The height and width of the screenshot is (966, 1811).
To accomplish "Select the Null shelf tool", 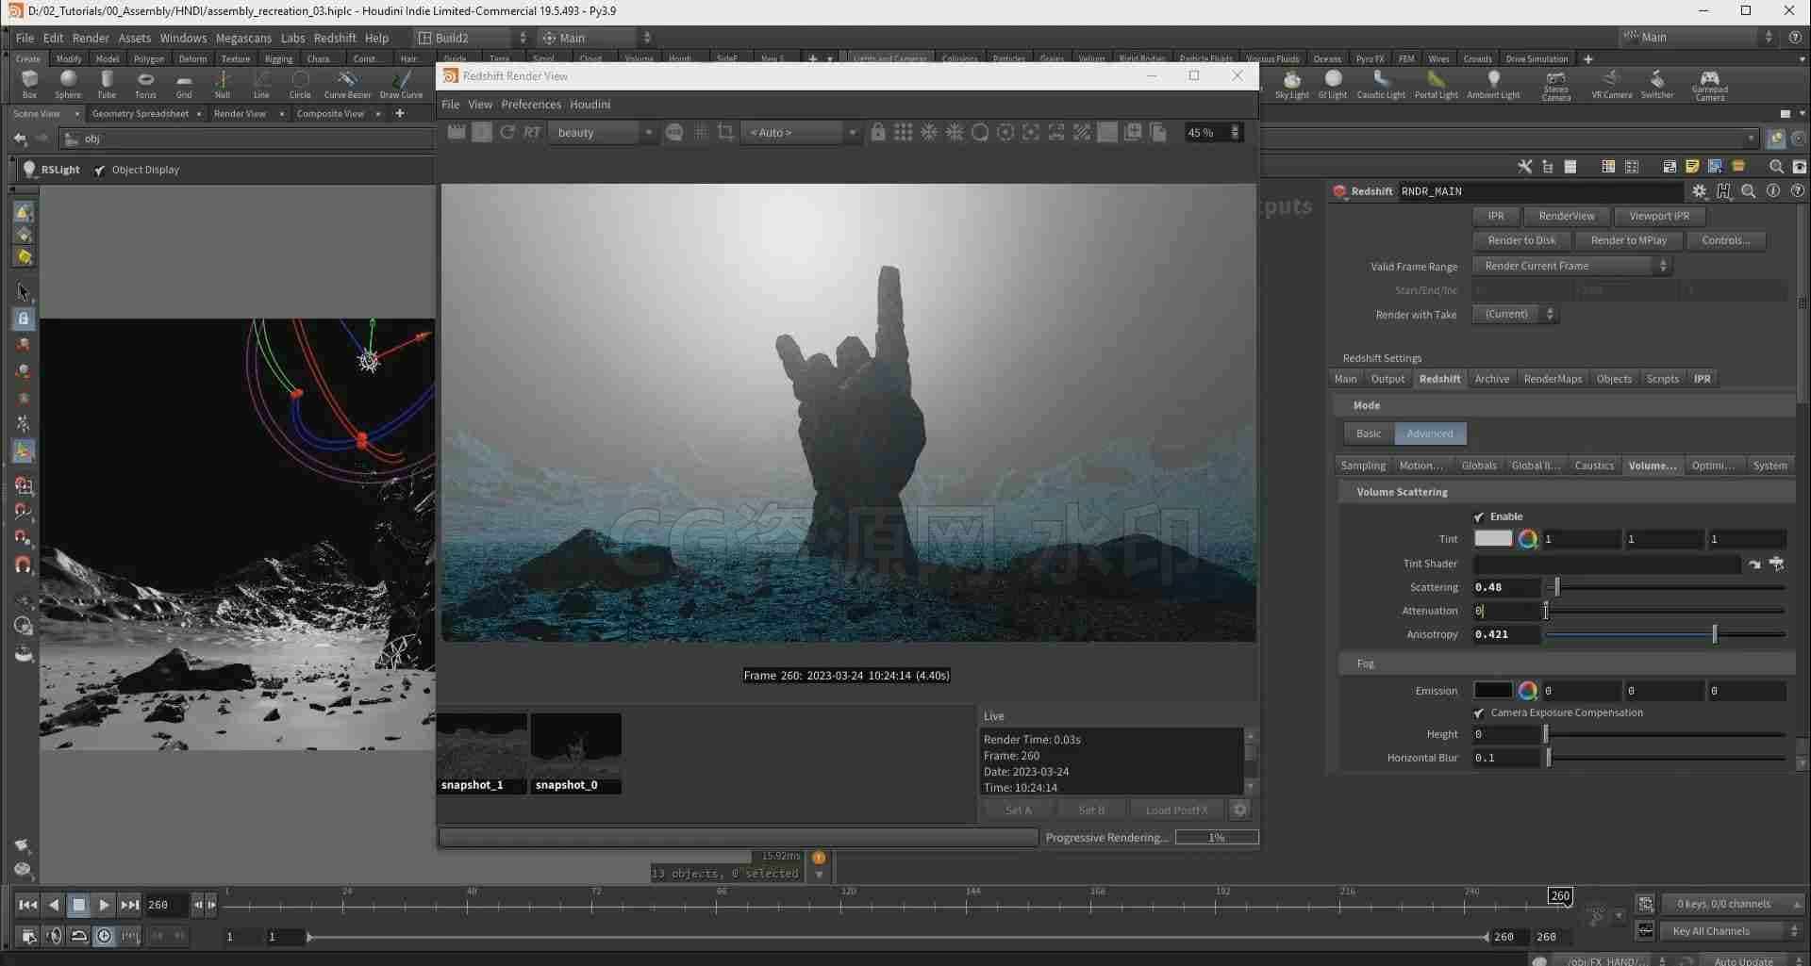I will [223, 84].
